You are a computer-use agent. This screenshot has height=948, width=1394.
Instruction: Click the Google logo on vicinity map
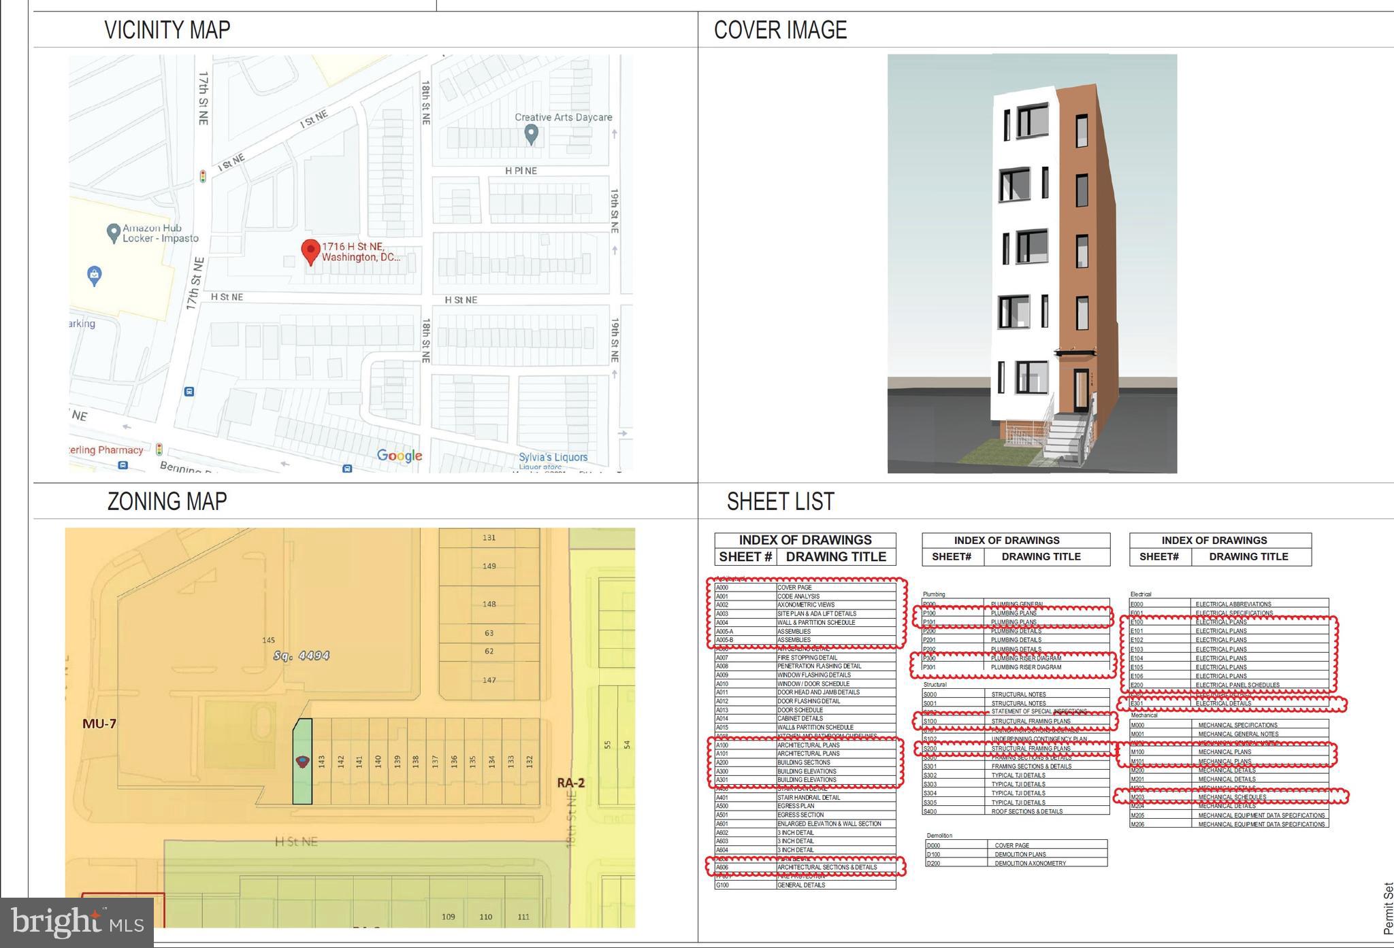pyautogui.click(x=400, y=456)
